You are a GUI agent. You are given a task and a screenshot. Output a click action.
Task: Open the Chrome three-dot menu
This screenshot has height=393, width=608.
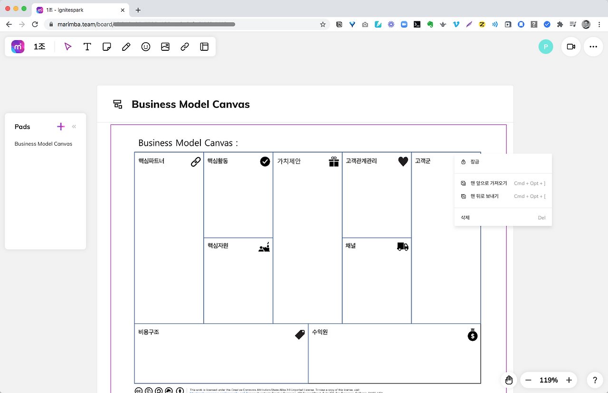599,24
